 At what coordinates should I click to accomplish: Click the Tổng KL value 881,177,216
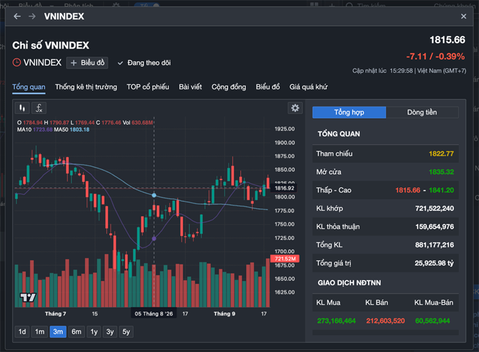pyautogui.click(x=434, y=245)
